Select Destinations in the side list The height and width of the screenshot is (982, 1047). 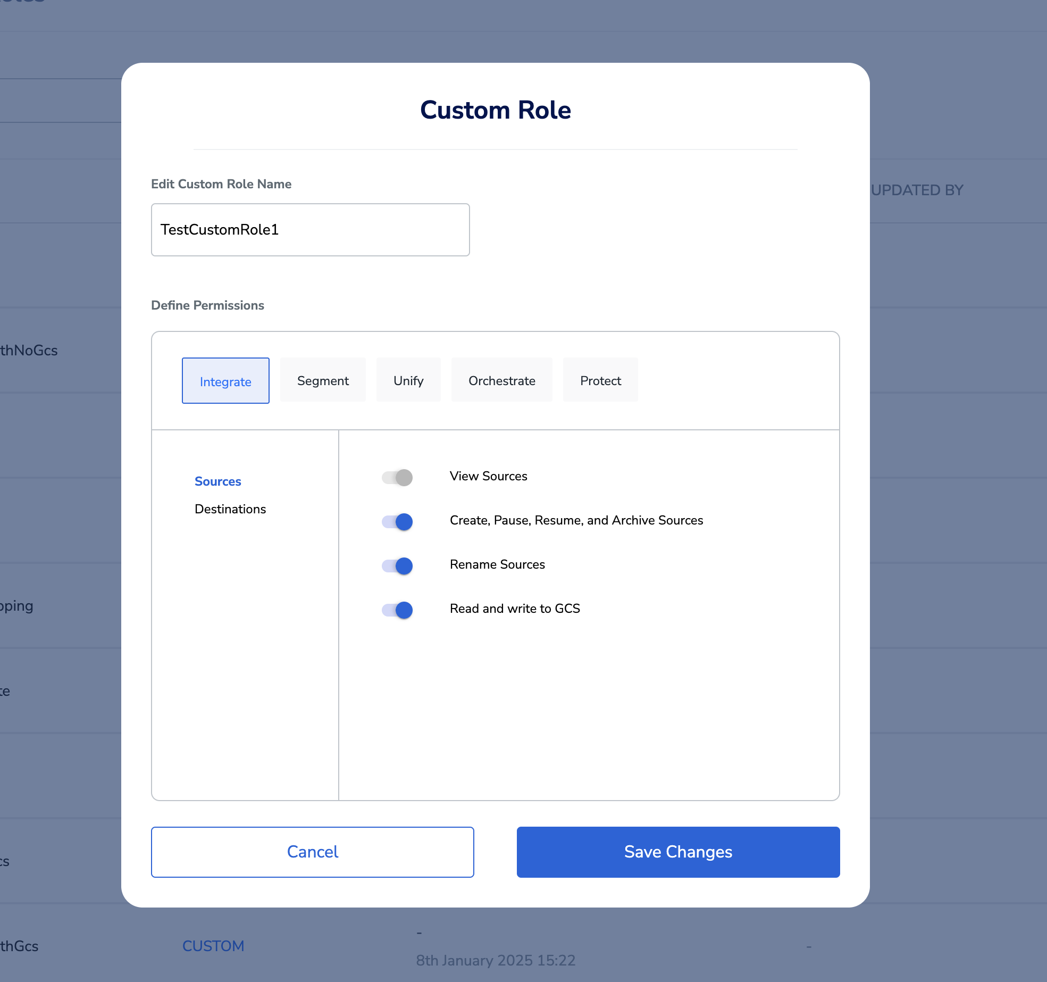230,509
